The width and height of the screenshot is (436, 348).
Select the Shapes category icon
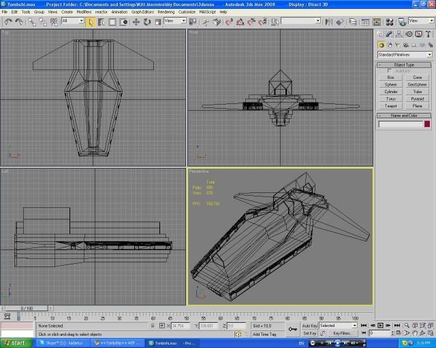coord(390,45)
